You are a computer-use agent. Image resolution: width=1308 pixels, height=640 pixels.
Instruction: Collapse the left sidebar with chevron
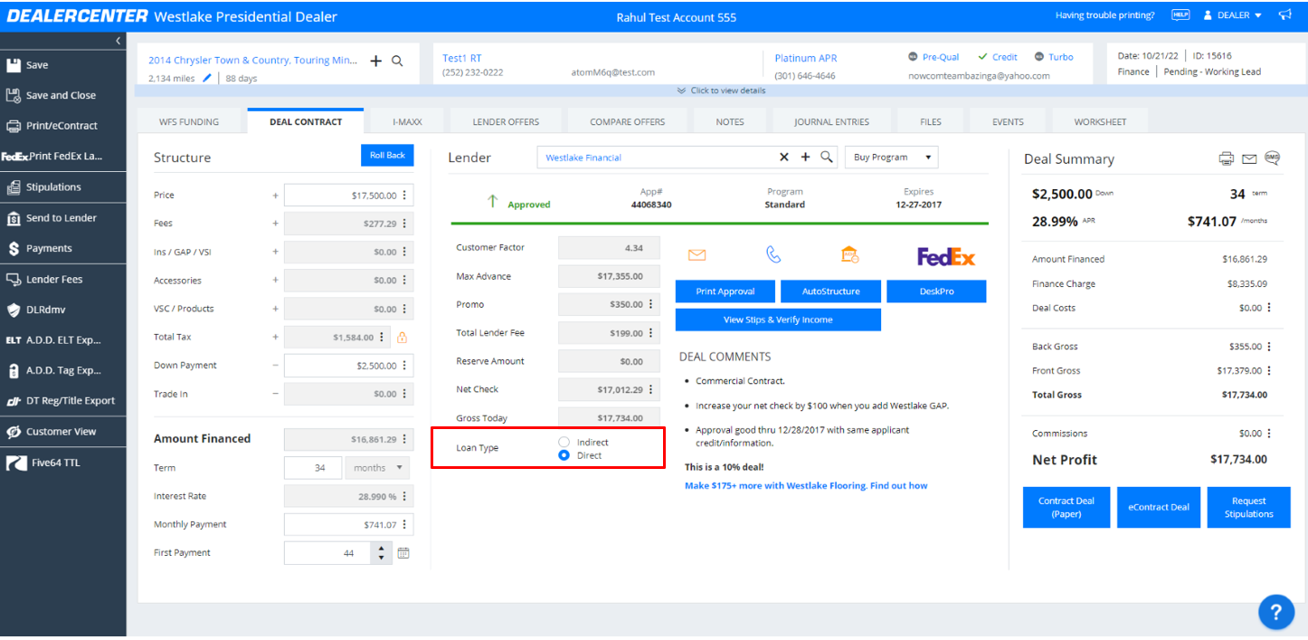pos(118,41)
